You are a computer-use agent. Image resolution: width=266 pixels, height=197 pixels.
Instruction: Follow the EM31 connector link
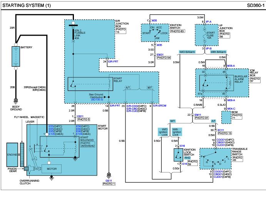160,54
